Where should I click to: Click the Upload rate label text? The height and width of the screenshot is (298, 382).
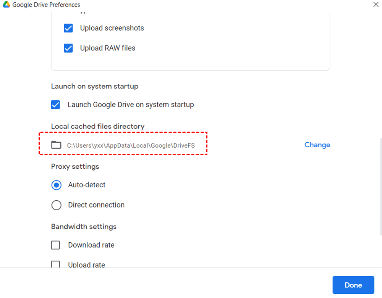(87, 265)
